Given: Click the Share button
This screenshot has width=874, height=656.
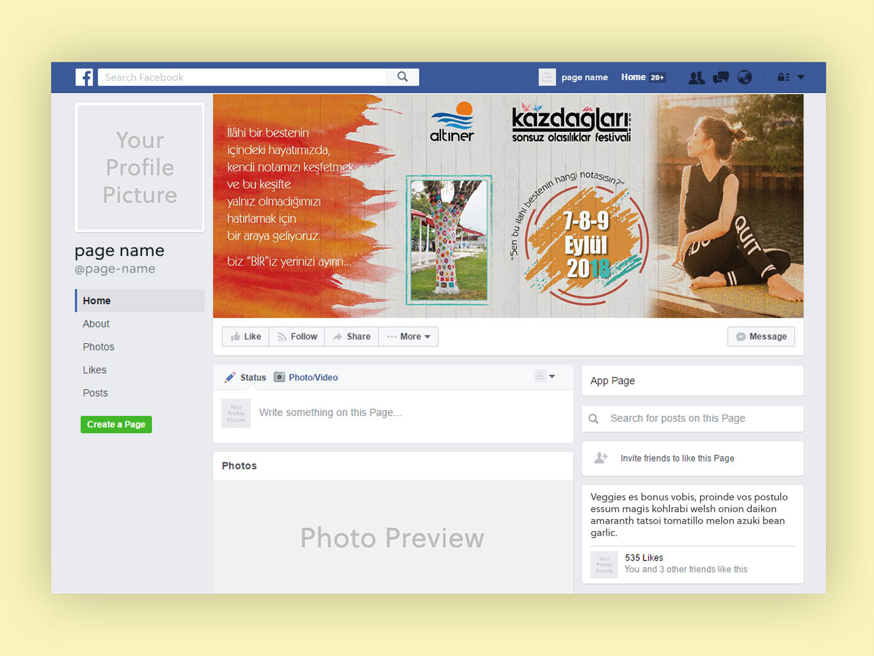Looking at the screenshot, I should 352,337.
